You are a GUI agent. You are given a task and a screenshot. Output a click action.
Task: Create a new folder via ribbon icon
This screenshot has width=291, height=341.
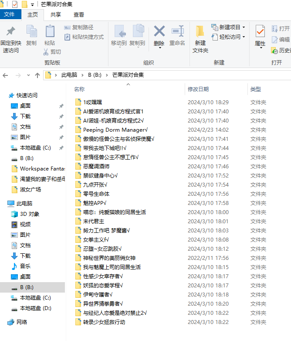200,32
